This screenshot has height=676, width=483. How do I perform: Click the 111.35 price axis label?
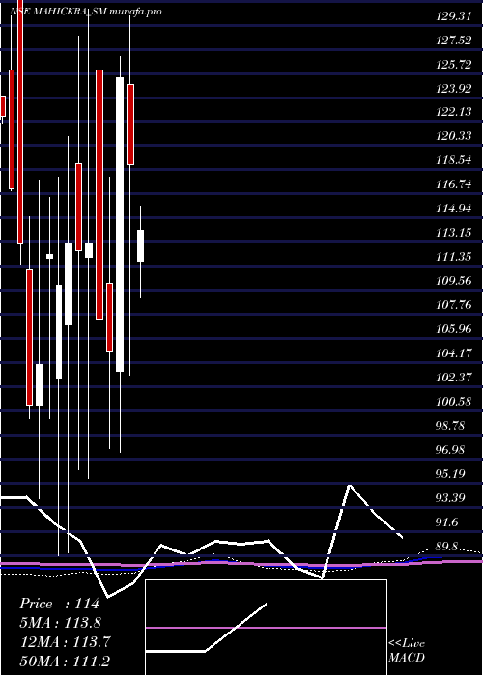(454, 257)
